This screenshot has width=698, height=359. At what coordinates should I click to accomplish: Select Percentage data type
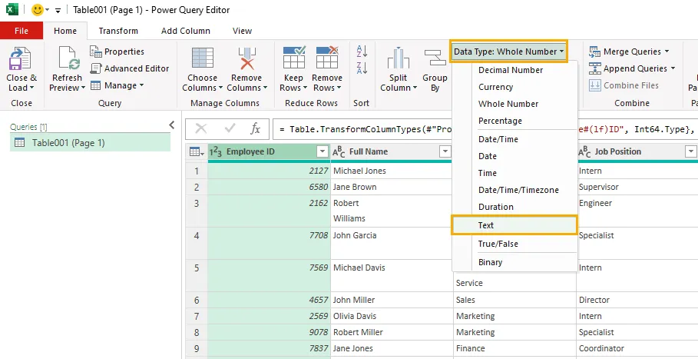click(500, 121)
